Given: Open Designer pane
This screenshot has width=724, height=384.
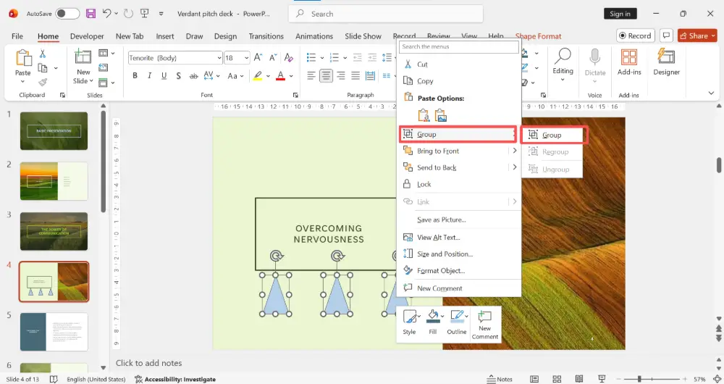Looking at the screenshot, I should coord(666,62).
